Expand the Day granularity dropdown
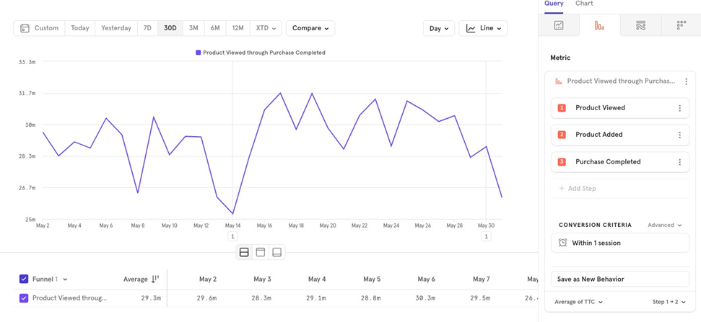Image resolution: width=701 pixels, height=322 pixels. click(438, 28)
